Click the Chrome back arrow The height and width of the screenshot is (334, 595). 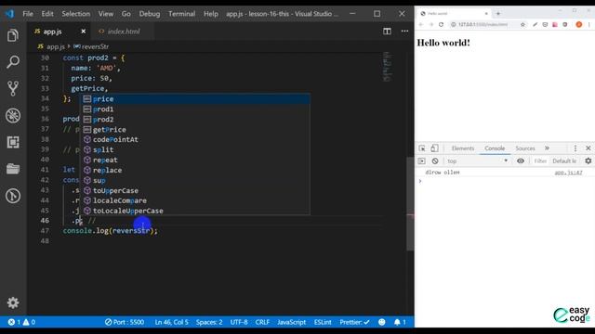(x=421, y=25)
